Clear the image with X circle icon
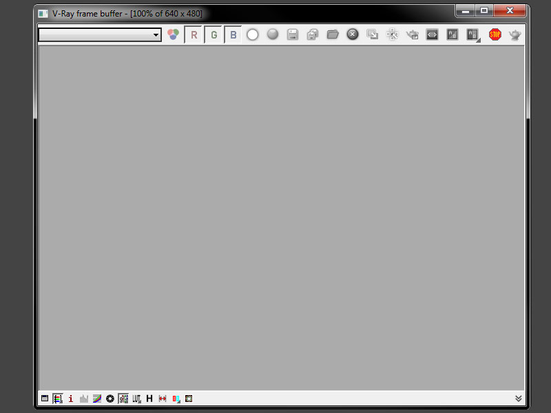The height and width of the screenshot is (413, 551). tap(353, 34)
